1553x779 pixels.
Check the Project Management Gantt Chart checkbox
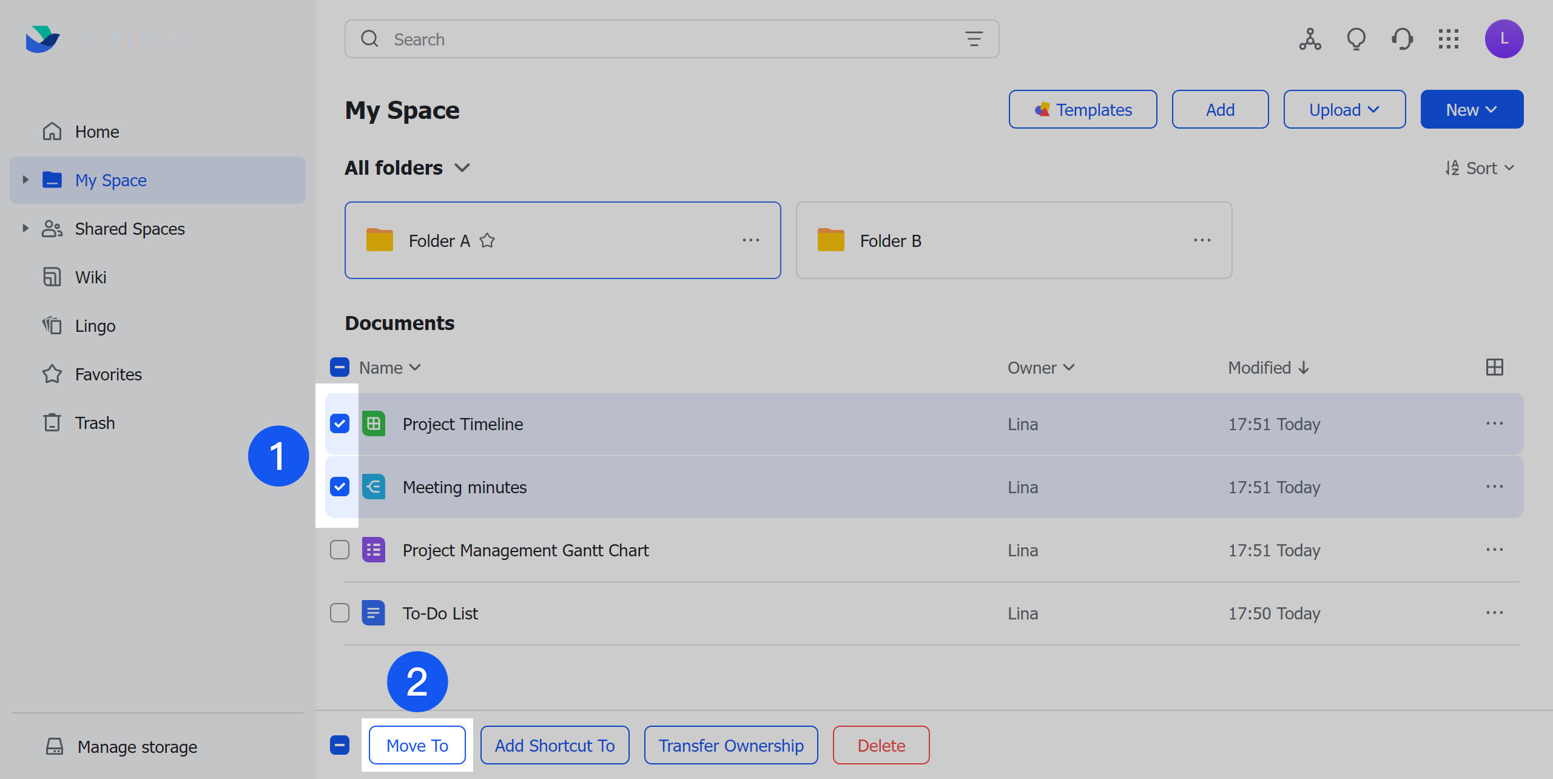339,550
